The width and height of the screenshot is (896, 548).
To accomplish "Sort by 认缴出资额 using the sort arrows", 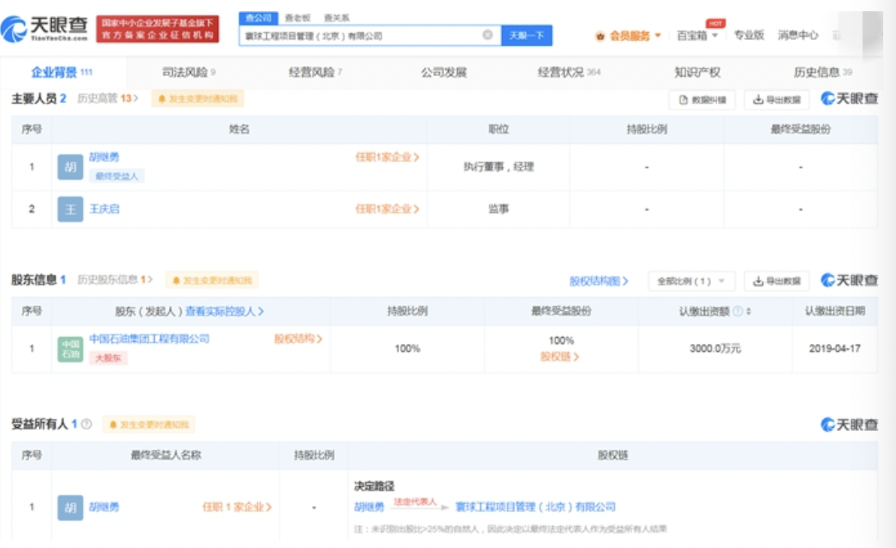I will (749, 311).
